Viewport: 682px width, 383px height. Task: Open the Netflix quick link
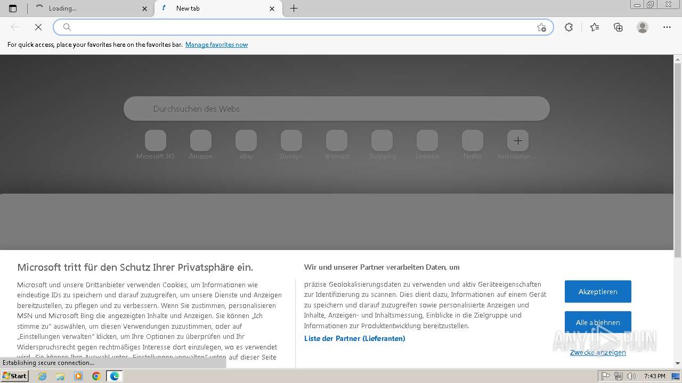pos(473,145)
